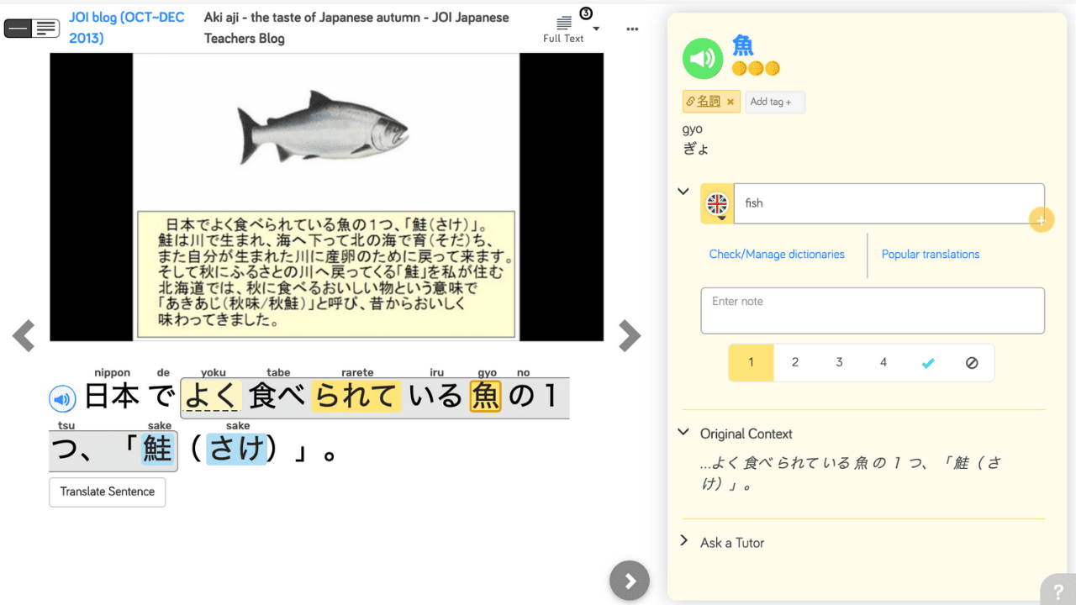Mark word as known with checkmark

click(927, 363)
